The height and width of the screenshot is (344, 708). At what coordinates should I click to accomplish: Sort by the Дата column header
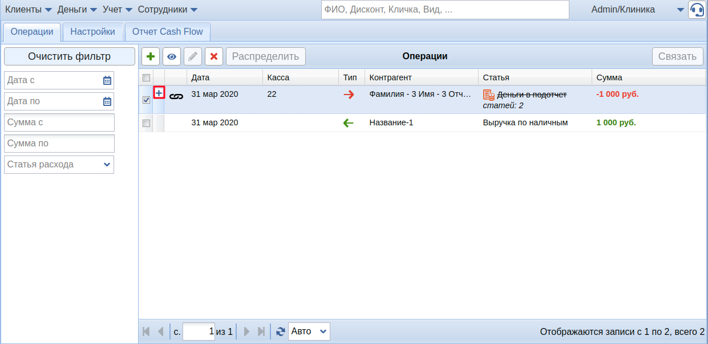tap(225, 77)
